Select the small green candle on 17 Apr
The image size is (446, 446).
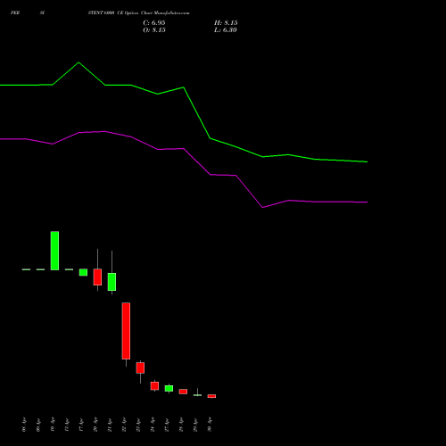click(x=83, y=272)
